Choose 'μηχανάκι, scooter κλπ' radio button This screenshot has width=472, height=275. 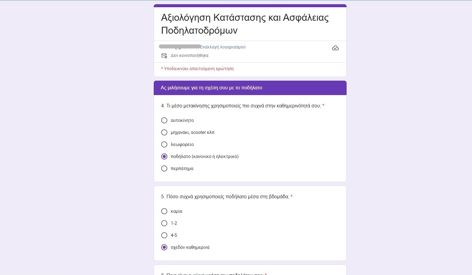(x=164, y=132)
